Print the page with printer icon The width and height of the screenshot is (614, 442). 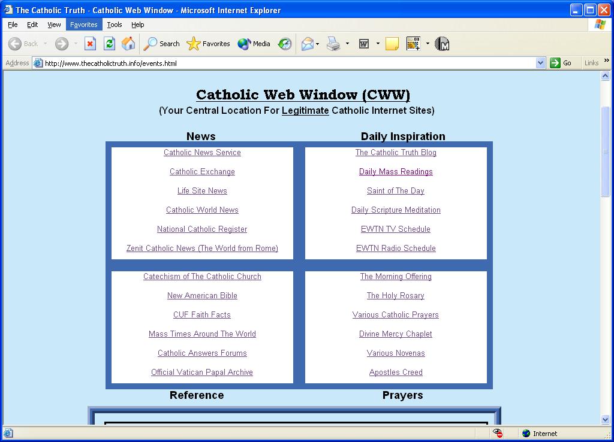click(x=333, y=44)
